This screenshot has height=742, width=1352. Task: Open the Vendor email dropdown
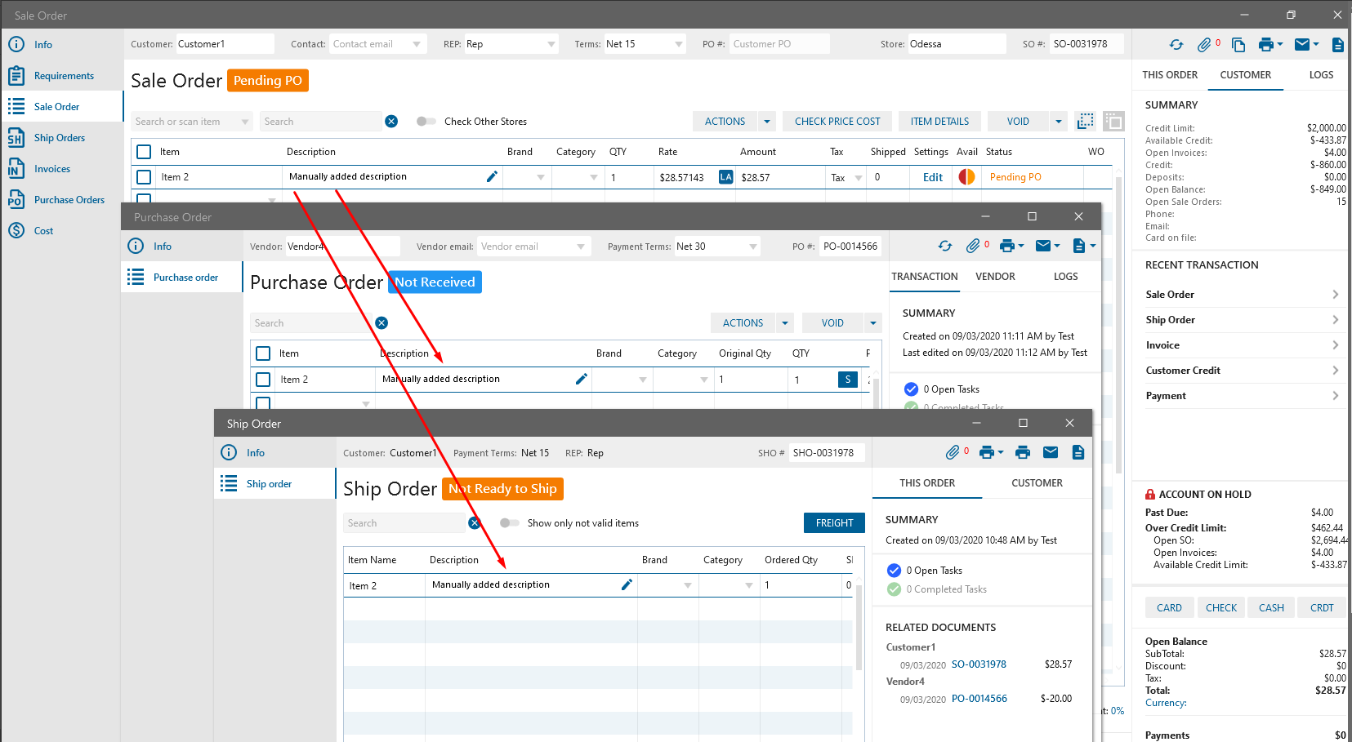click(581, 247)
